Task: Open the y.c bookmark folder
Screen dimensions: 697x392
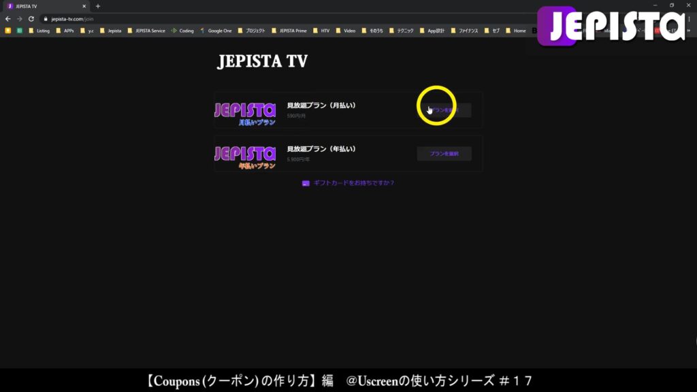Action: click(87, 31)
